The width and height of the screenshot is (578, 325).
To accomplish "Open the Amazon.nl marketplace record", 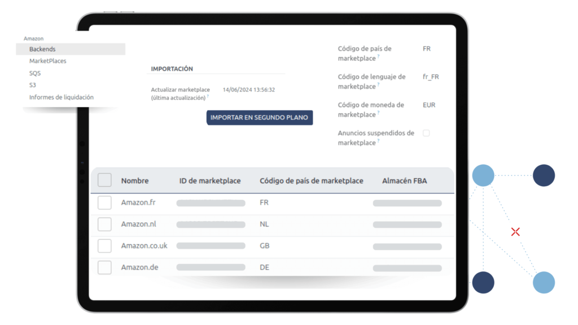I will (x=138, y=224).
